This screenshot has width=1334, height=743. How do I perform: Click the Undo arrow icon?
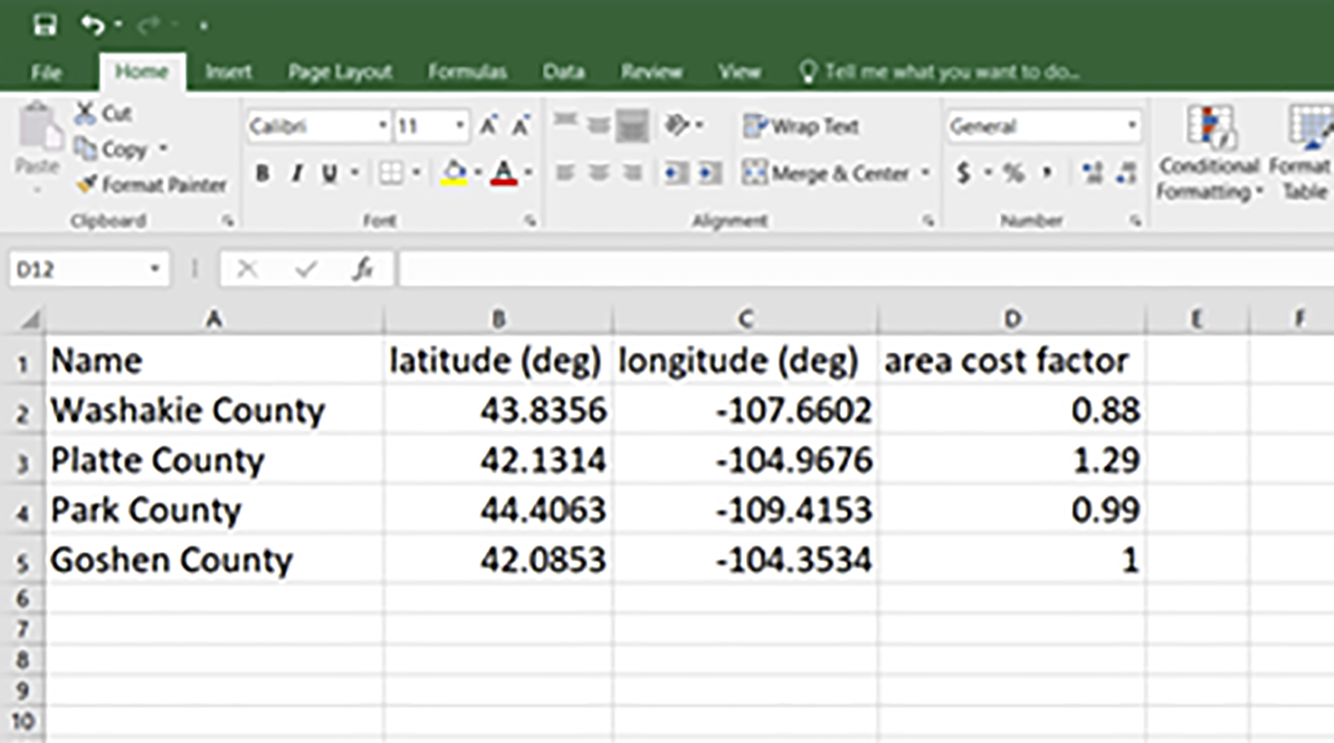(x=91, y=25)
